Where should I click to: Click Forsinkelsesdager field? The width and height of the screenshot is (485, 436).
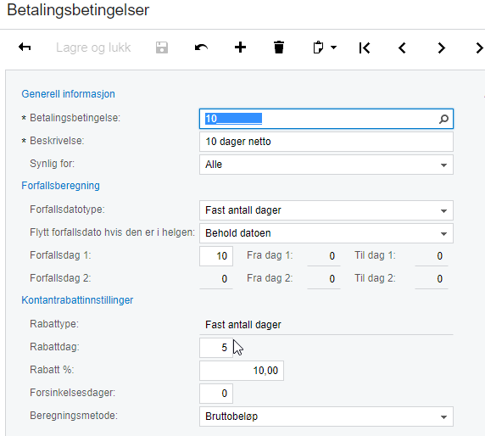[x=216, y=394]
